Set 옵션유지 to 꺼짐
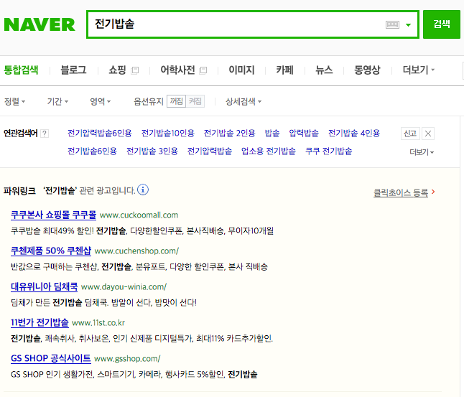This screenshot has width=464, height=397. (x=177, y=101)
